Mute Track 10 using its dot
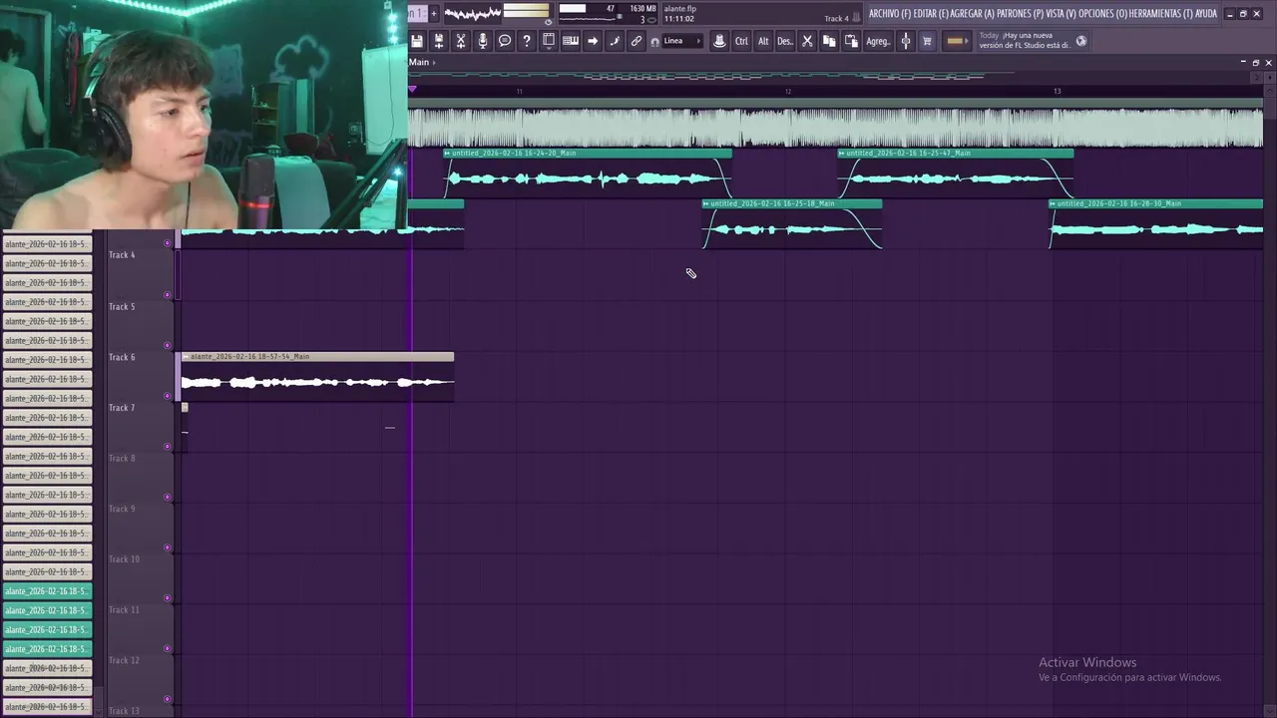This screenshot has width=1277, height=718. [167, 598]
